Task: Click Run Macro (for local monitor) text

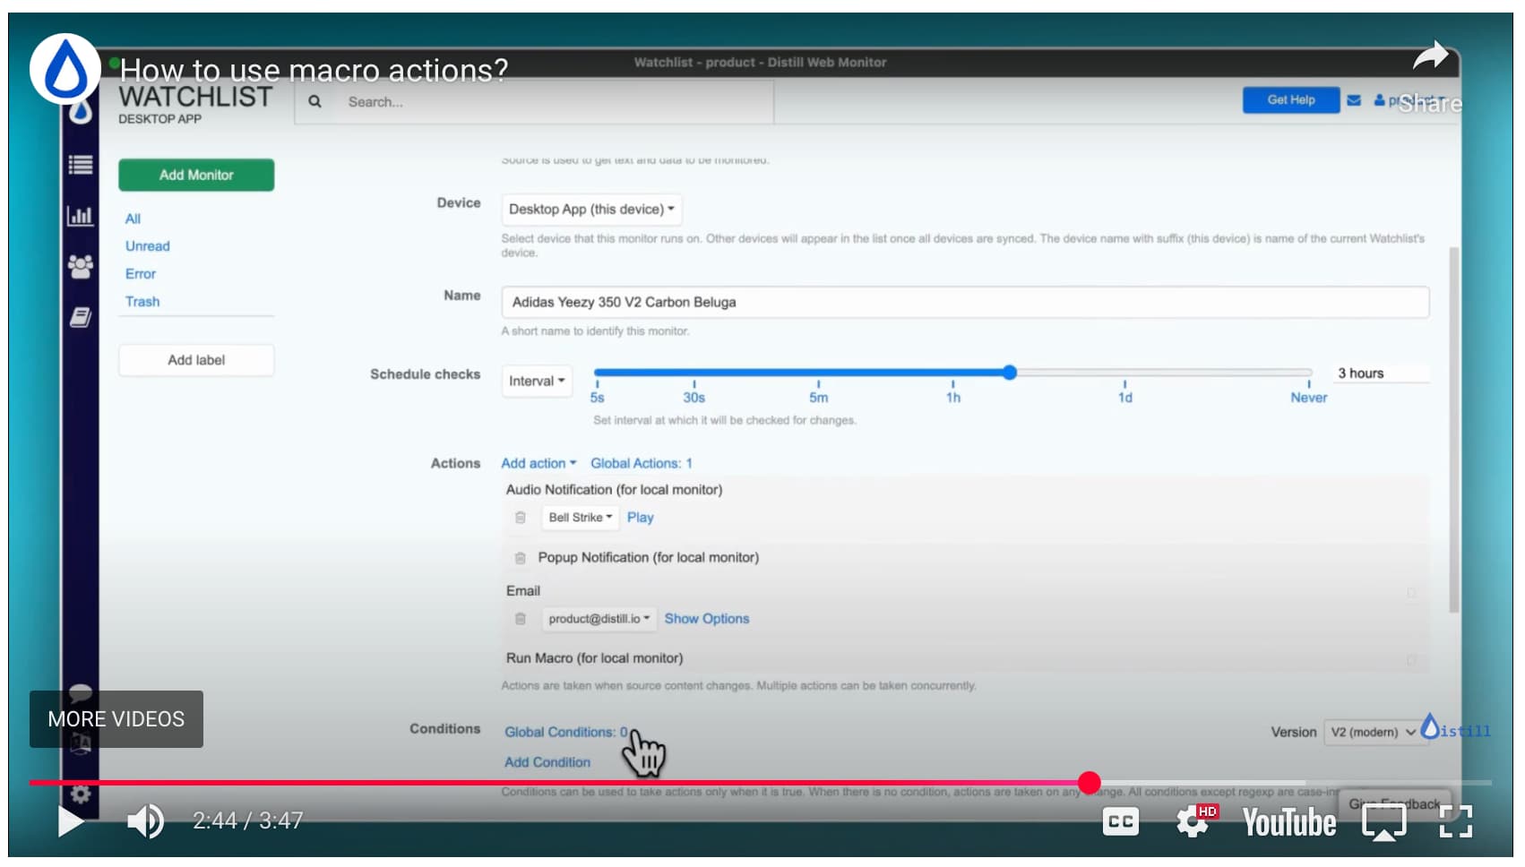Action: (x=594, y=658)
